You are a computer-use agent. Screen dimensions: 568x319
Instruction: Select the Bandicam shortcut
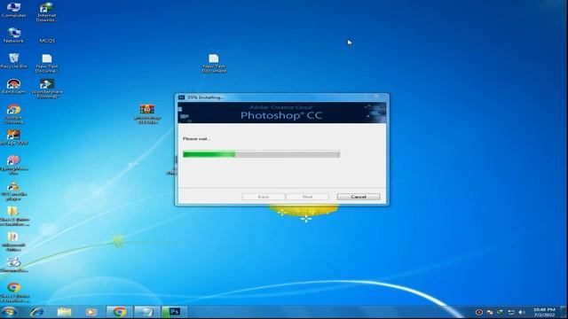pos(14,87)
